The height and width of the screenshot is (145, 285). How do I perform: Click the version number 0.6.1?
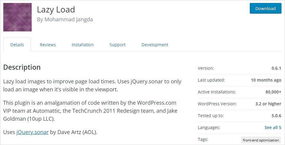point(276,68)
